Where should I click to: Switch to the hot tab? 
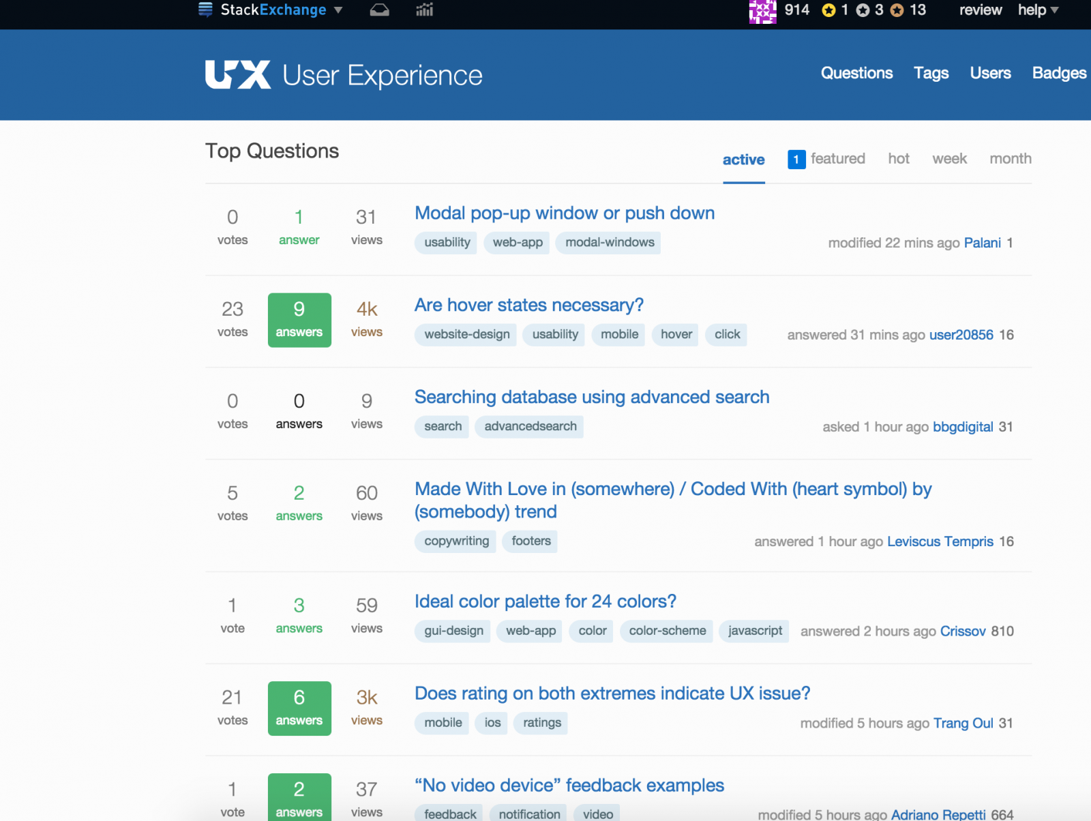pyautogui.click(x=898, y=159)
